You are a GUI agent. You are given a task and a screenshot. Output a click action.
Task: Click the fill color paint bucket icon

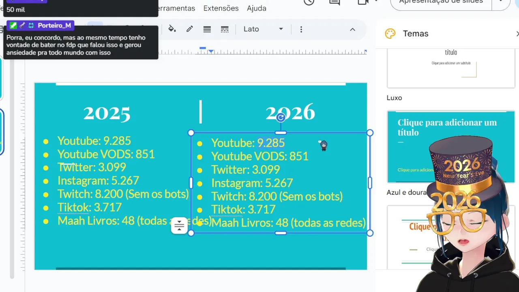(172, 29)
